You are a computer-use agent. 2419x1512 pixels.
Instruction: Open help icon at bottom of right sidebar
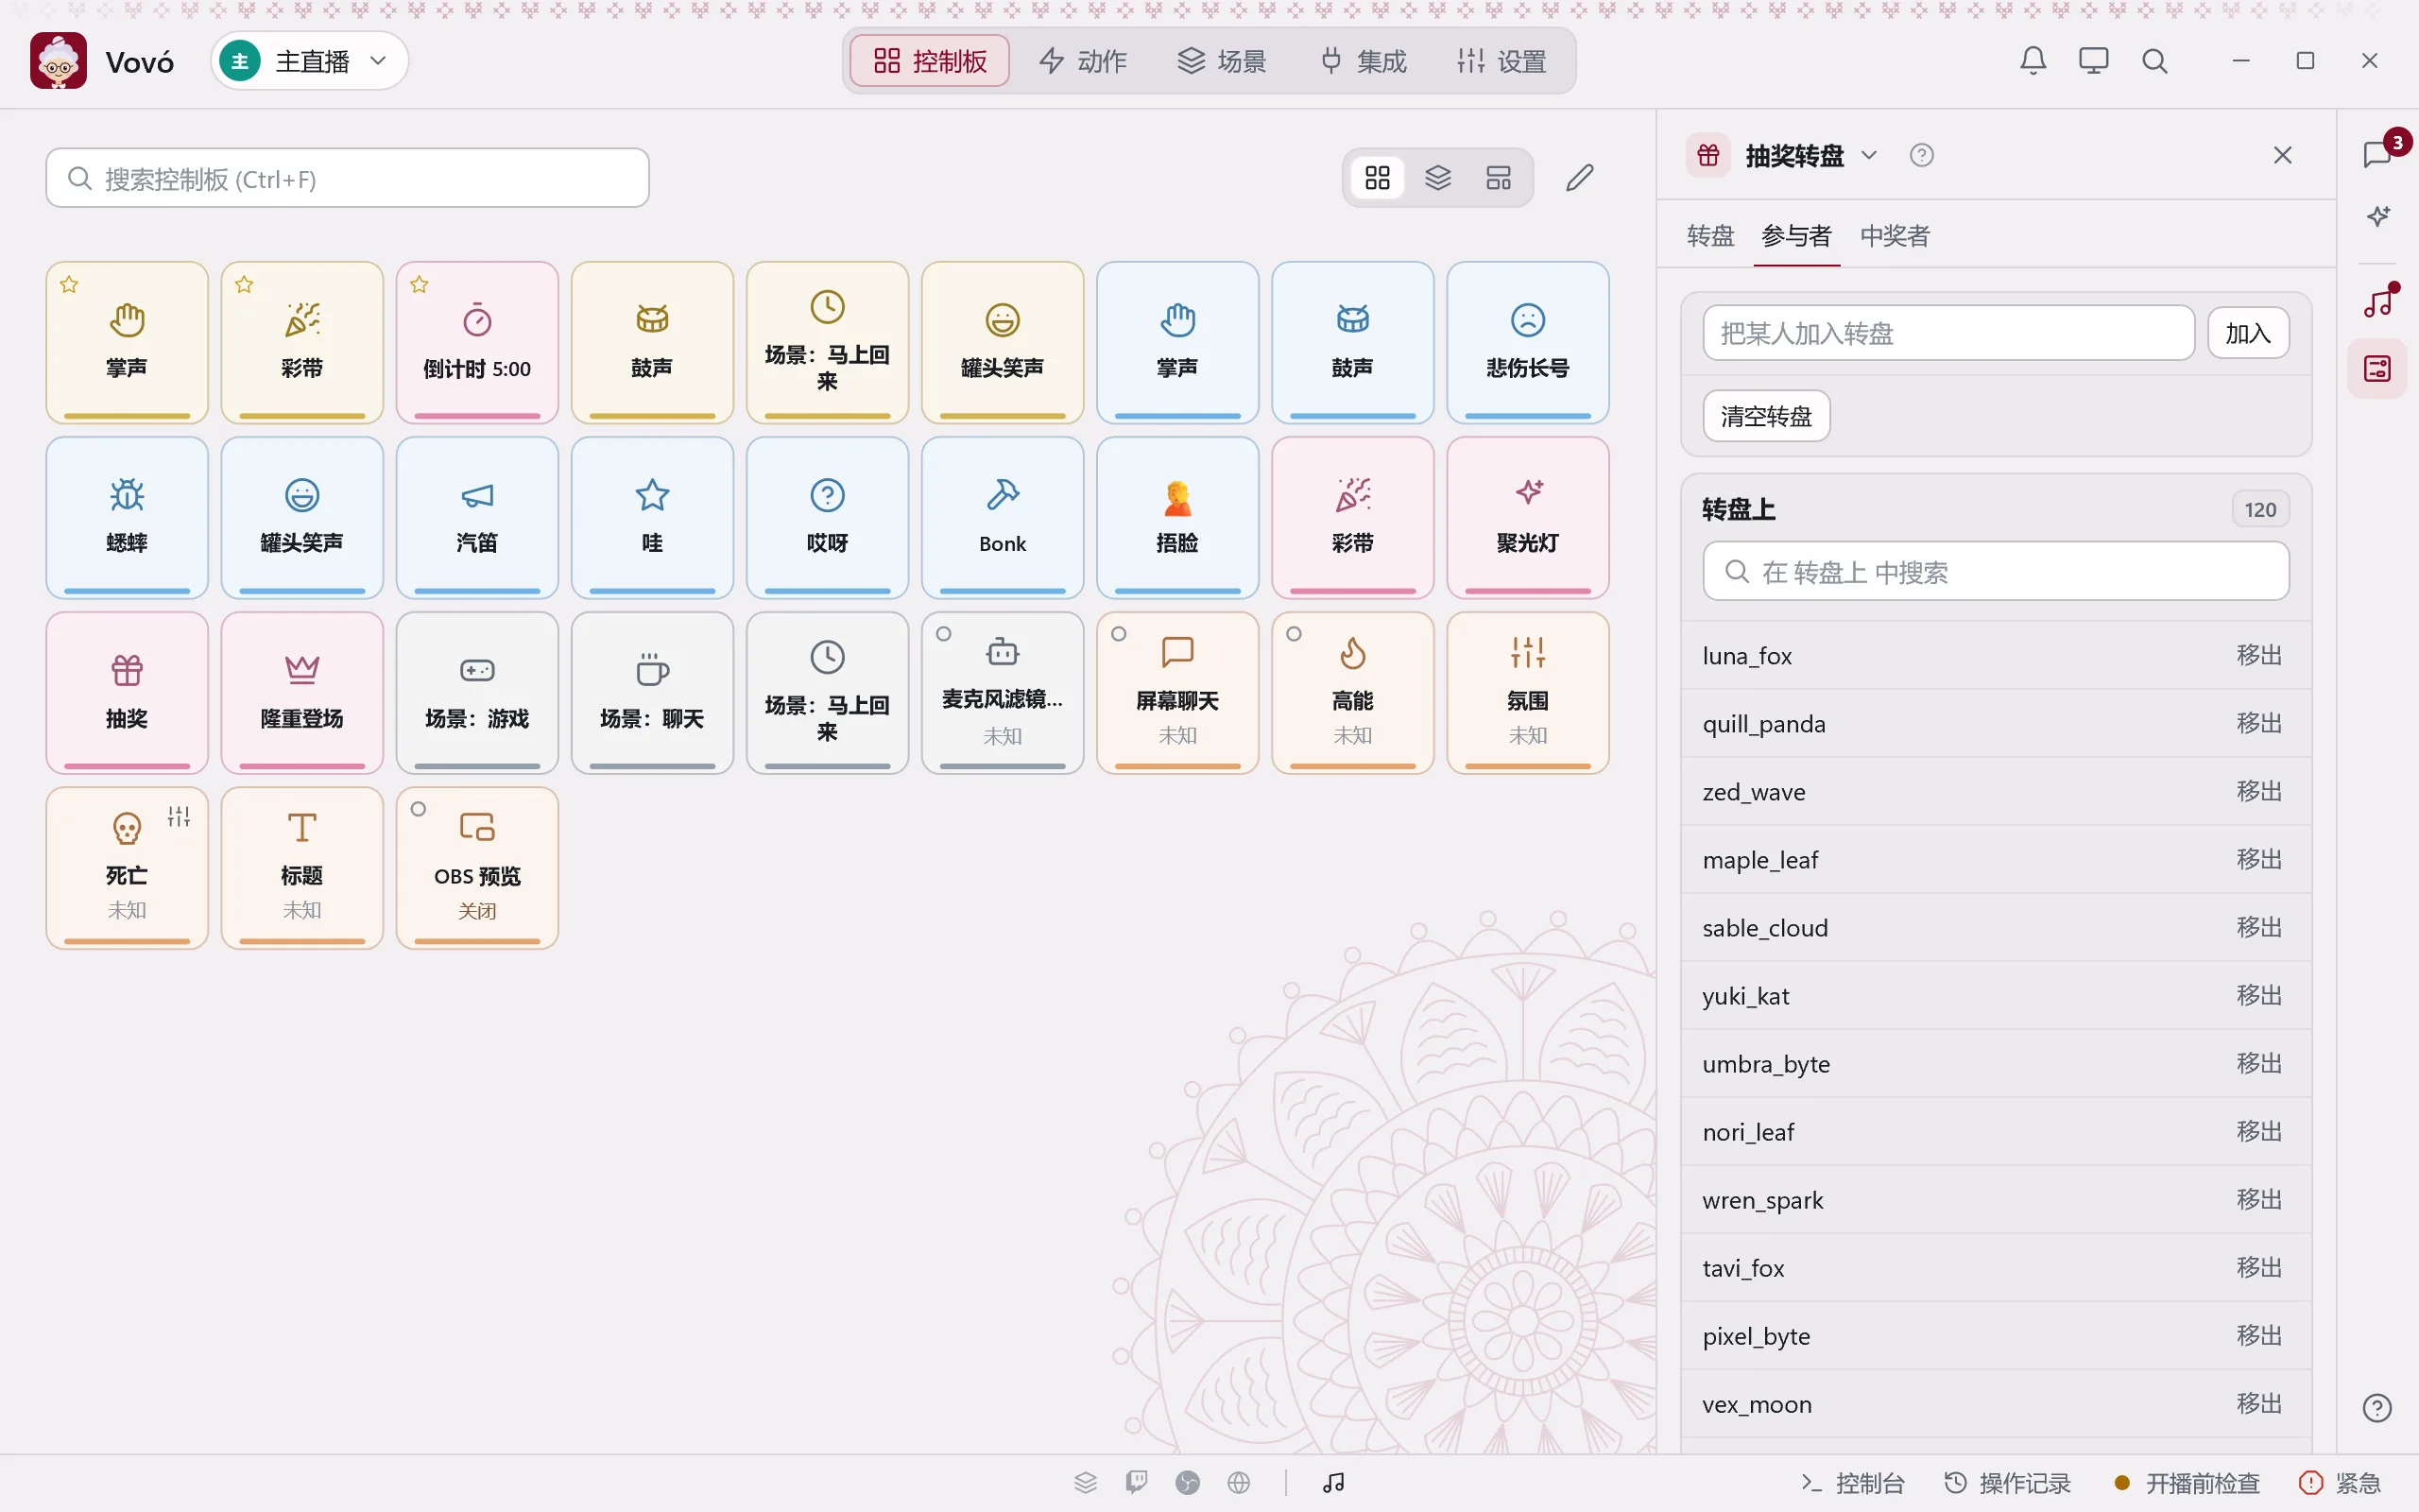(2377, 1408)
